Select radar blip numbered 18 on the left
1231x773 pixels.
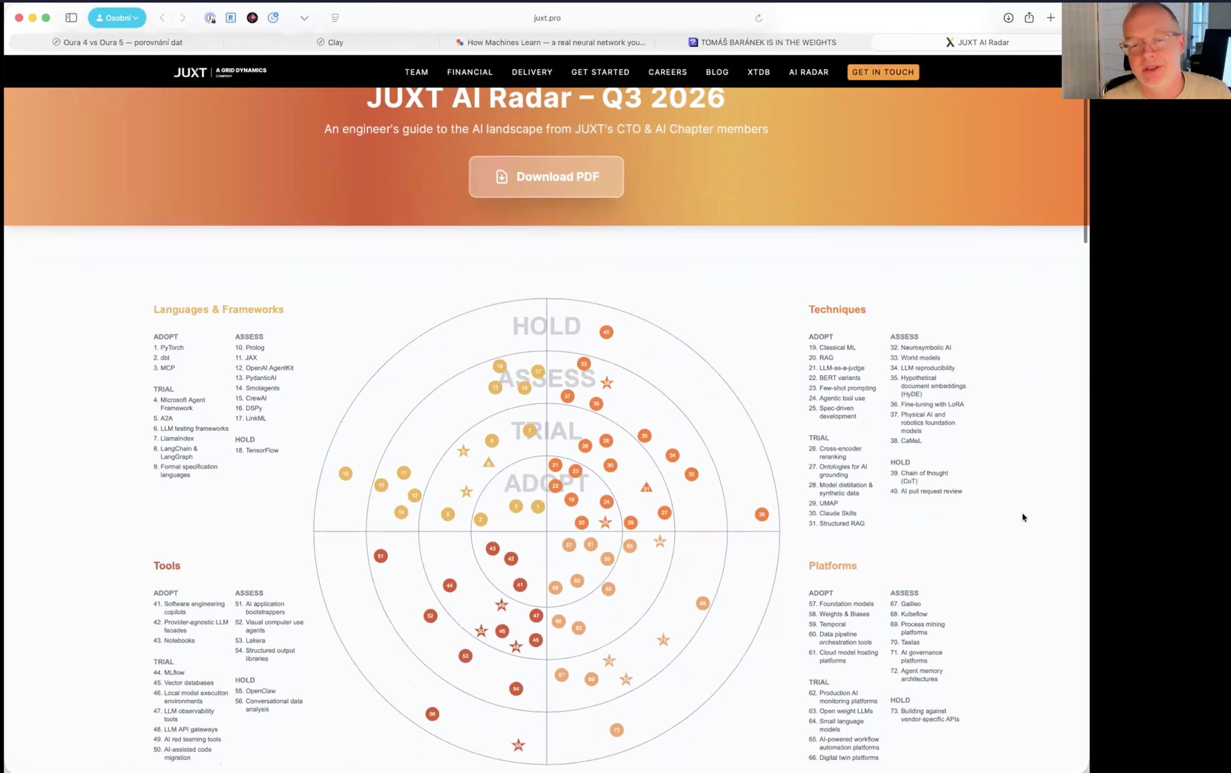(x=345, y=473)
